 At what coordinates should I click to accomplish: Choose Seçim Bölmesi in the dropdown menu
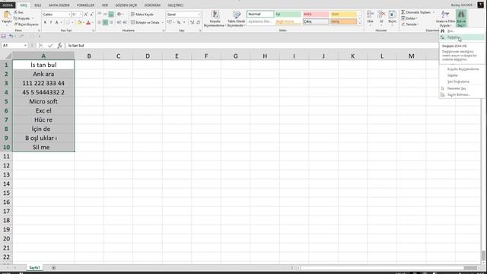pyautogui.click(x=462, y=94)
